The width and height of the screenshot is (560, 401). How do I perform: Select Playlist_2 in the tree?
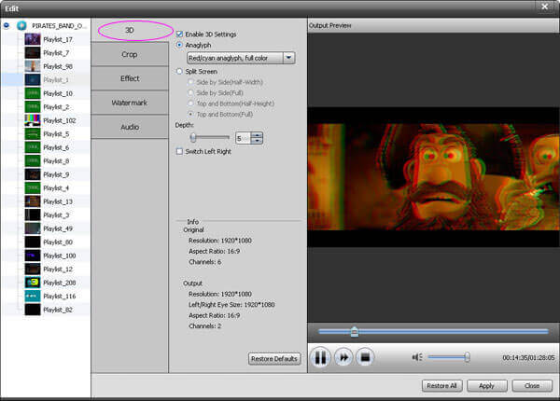click(x=56, y=107)
